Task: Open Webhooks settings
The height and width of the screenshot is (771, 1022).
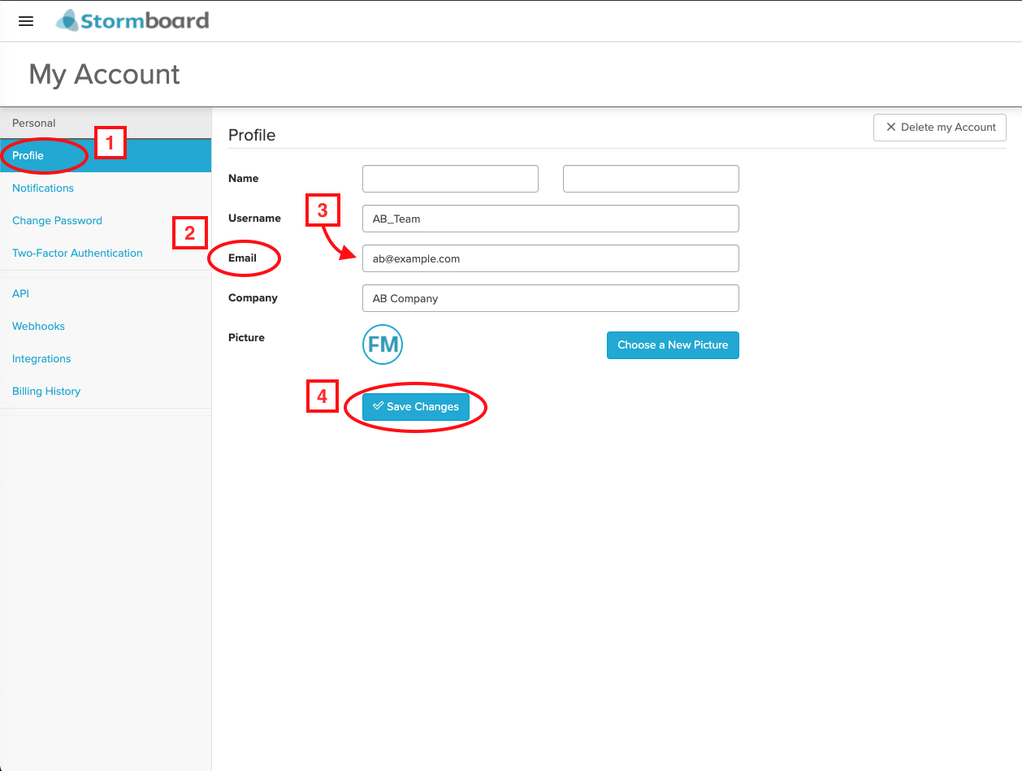Action: click(x=38, y=326)
